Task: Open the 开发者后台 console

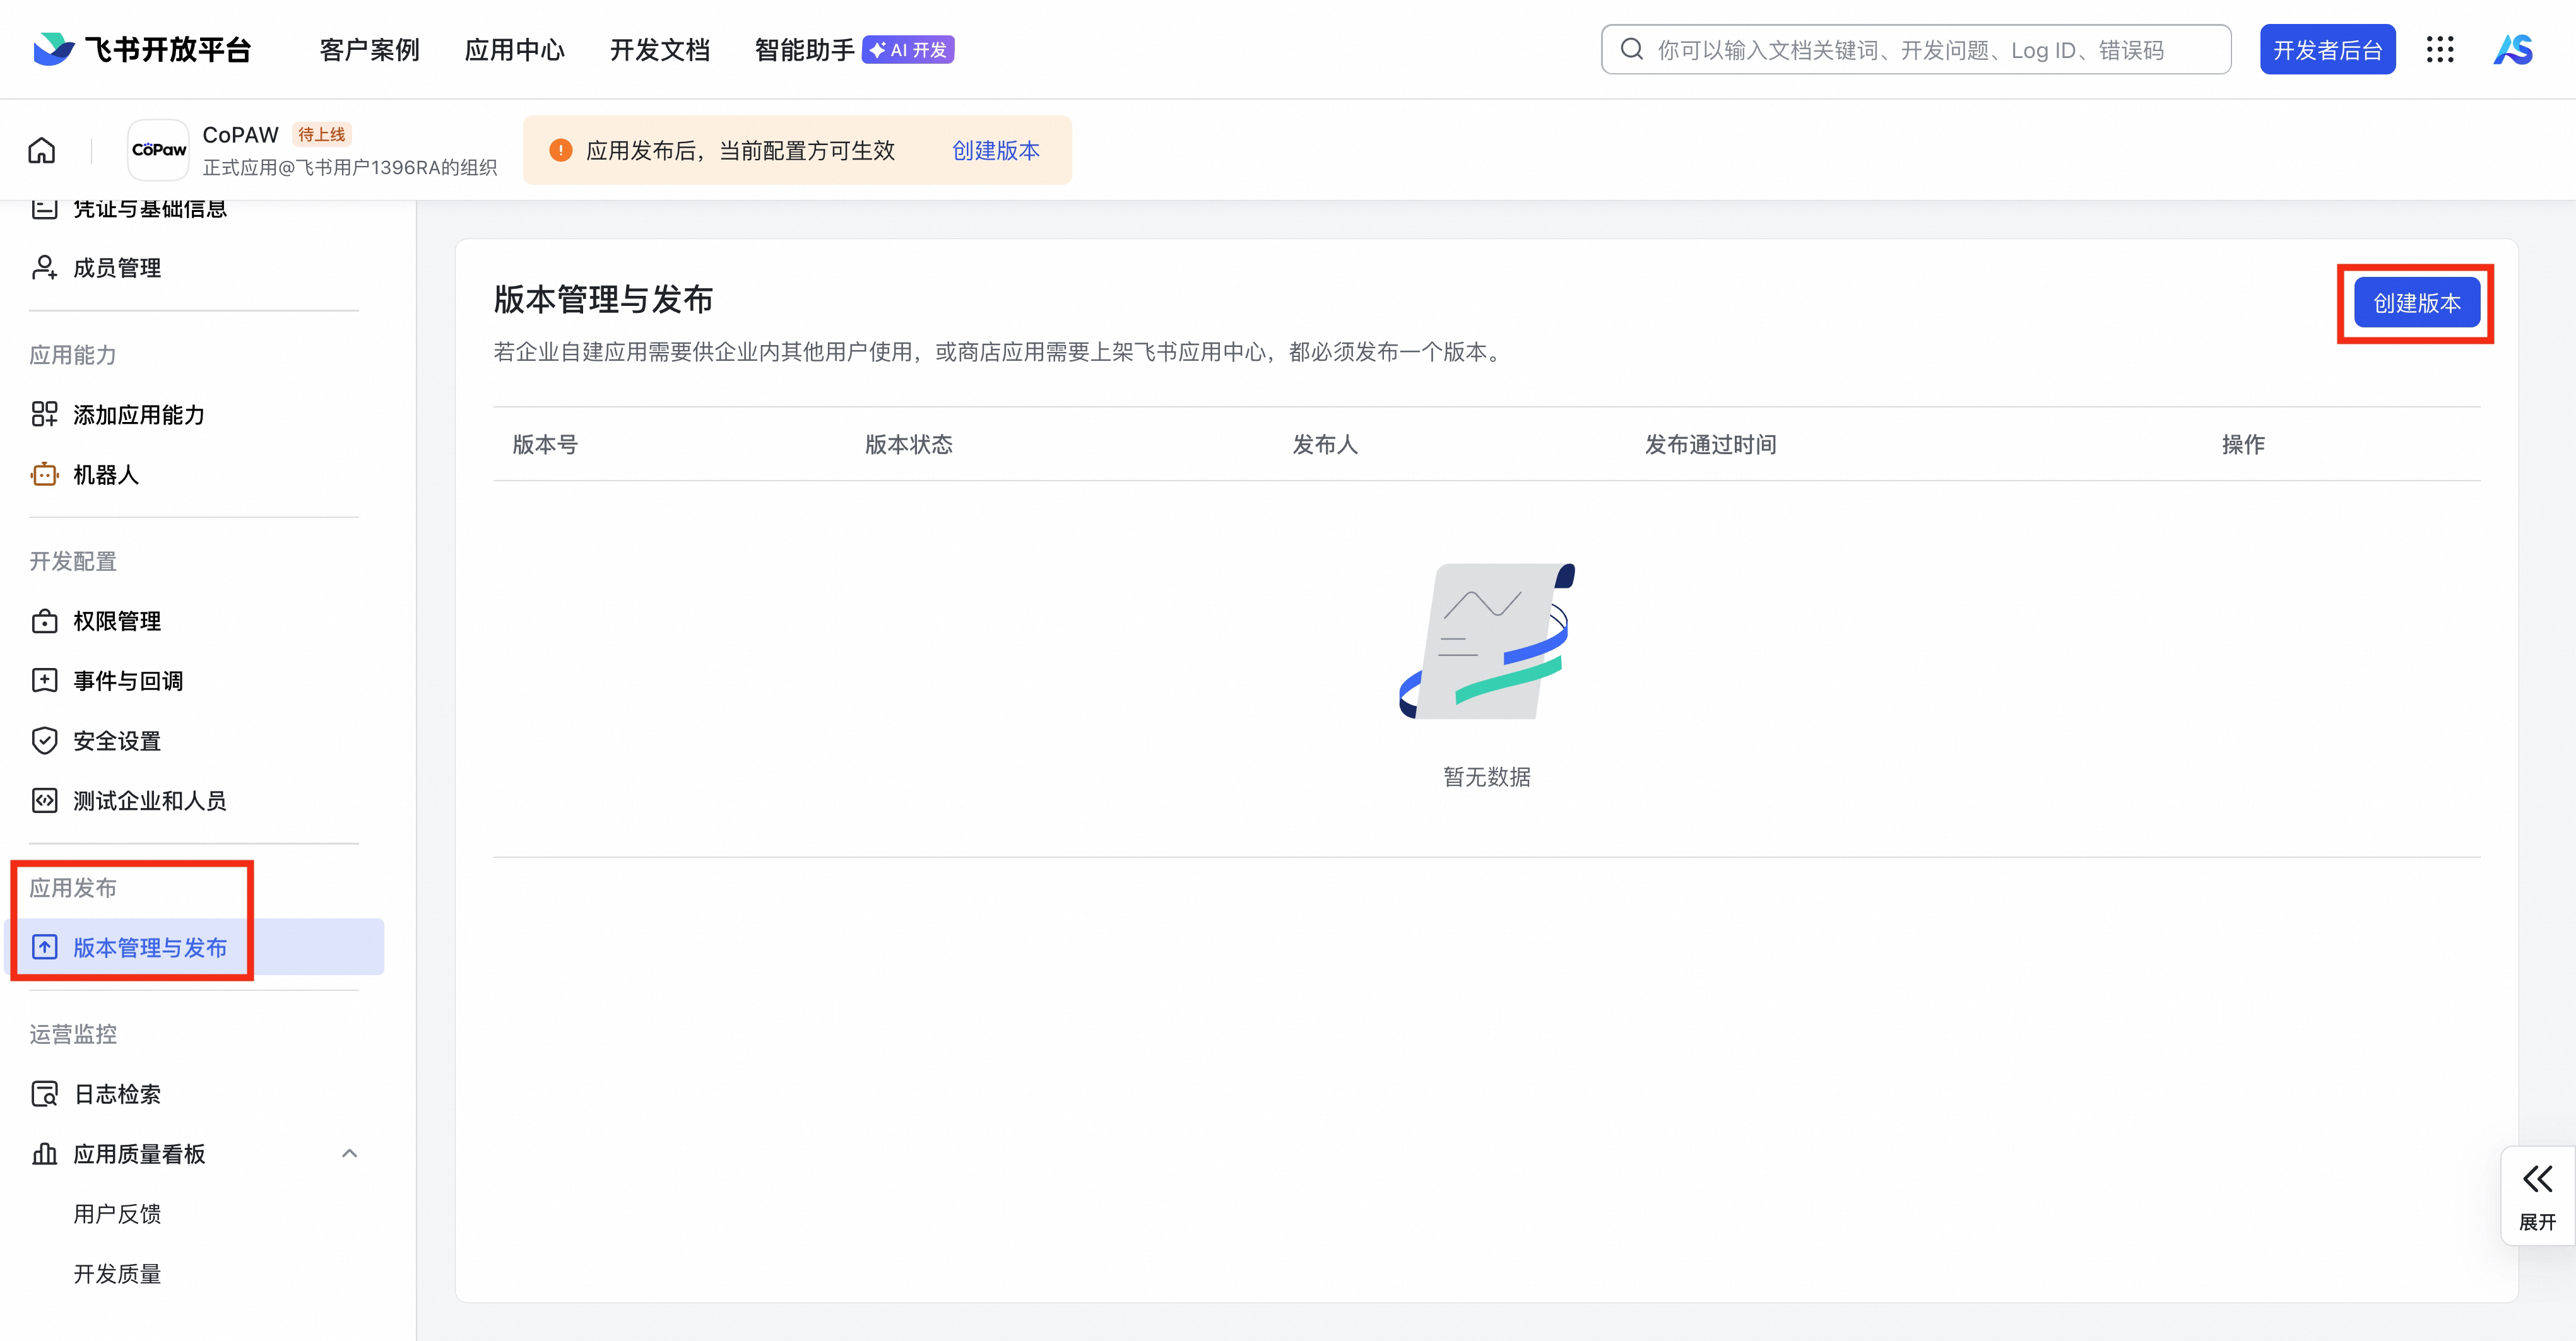Action: point(2327,49)
